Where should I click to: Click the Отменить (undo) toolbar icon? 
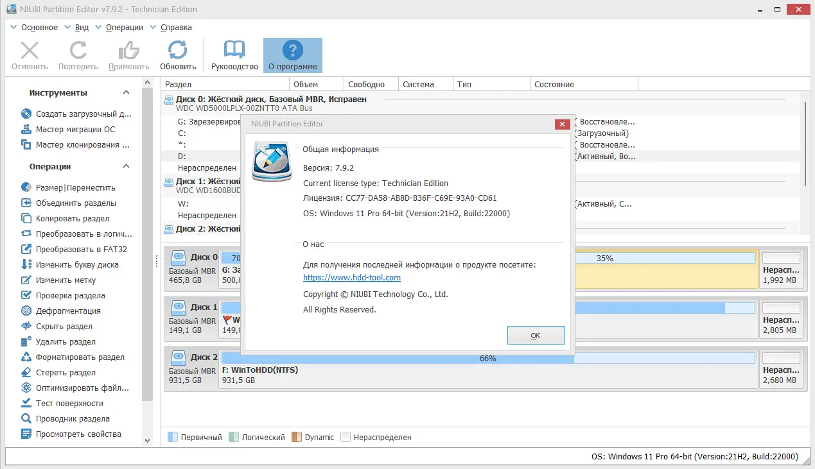click(x=30, y=50)
